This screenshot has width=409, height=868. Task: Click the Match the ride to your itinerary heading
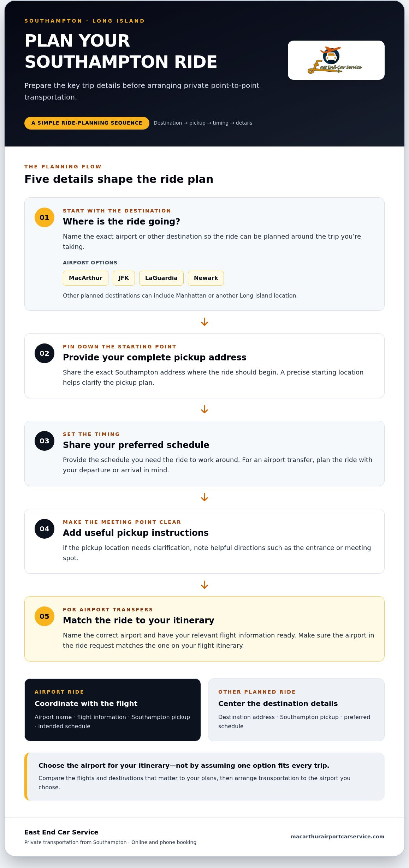coord(138,620)
